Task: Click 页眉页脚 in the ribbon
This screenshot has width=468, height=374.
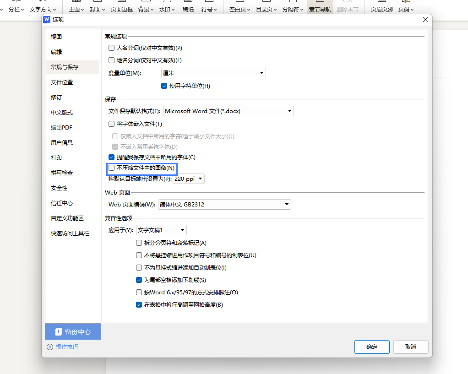Action: coord(382,10)
